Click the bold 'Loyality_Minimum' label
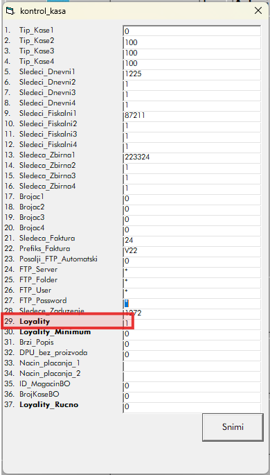270x475 pixels. 55,332
